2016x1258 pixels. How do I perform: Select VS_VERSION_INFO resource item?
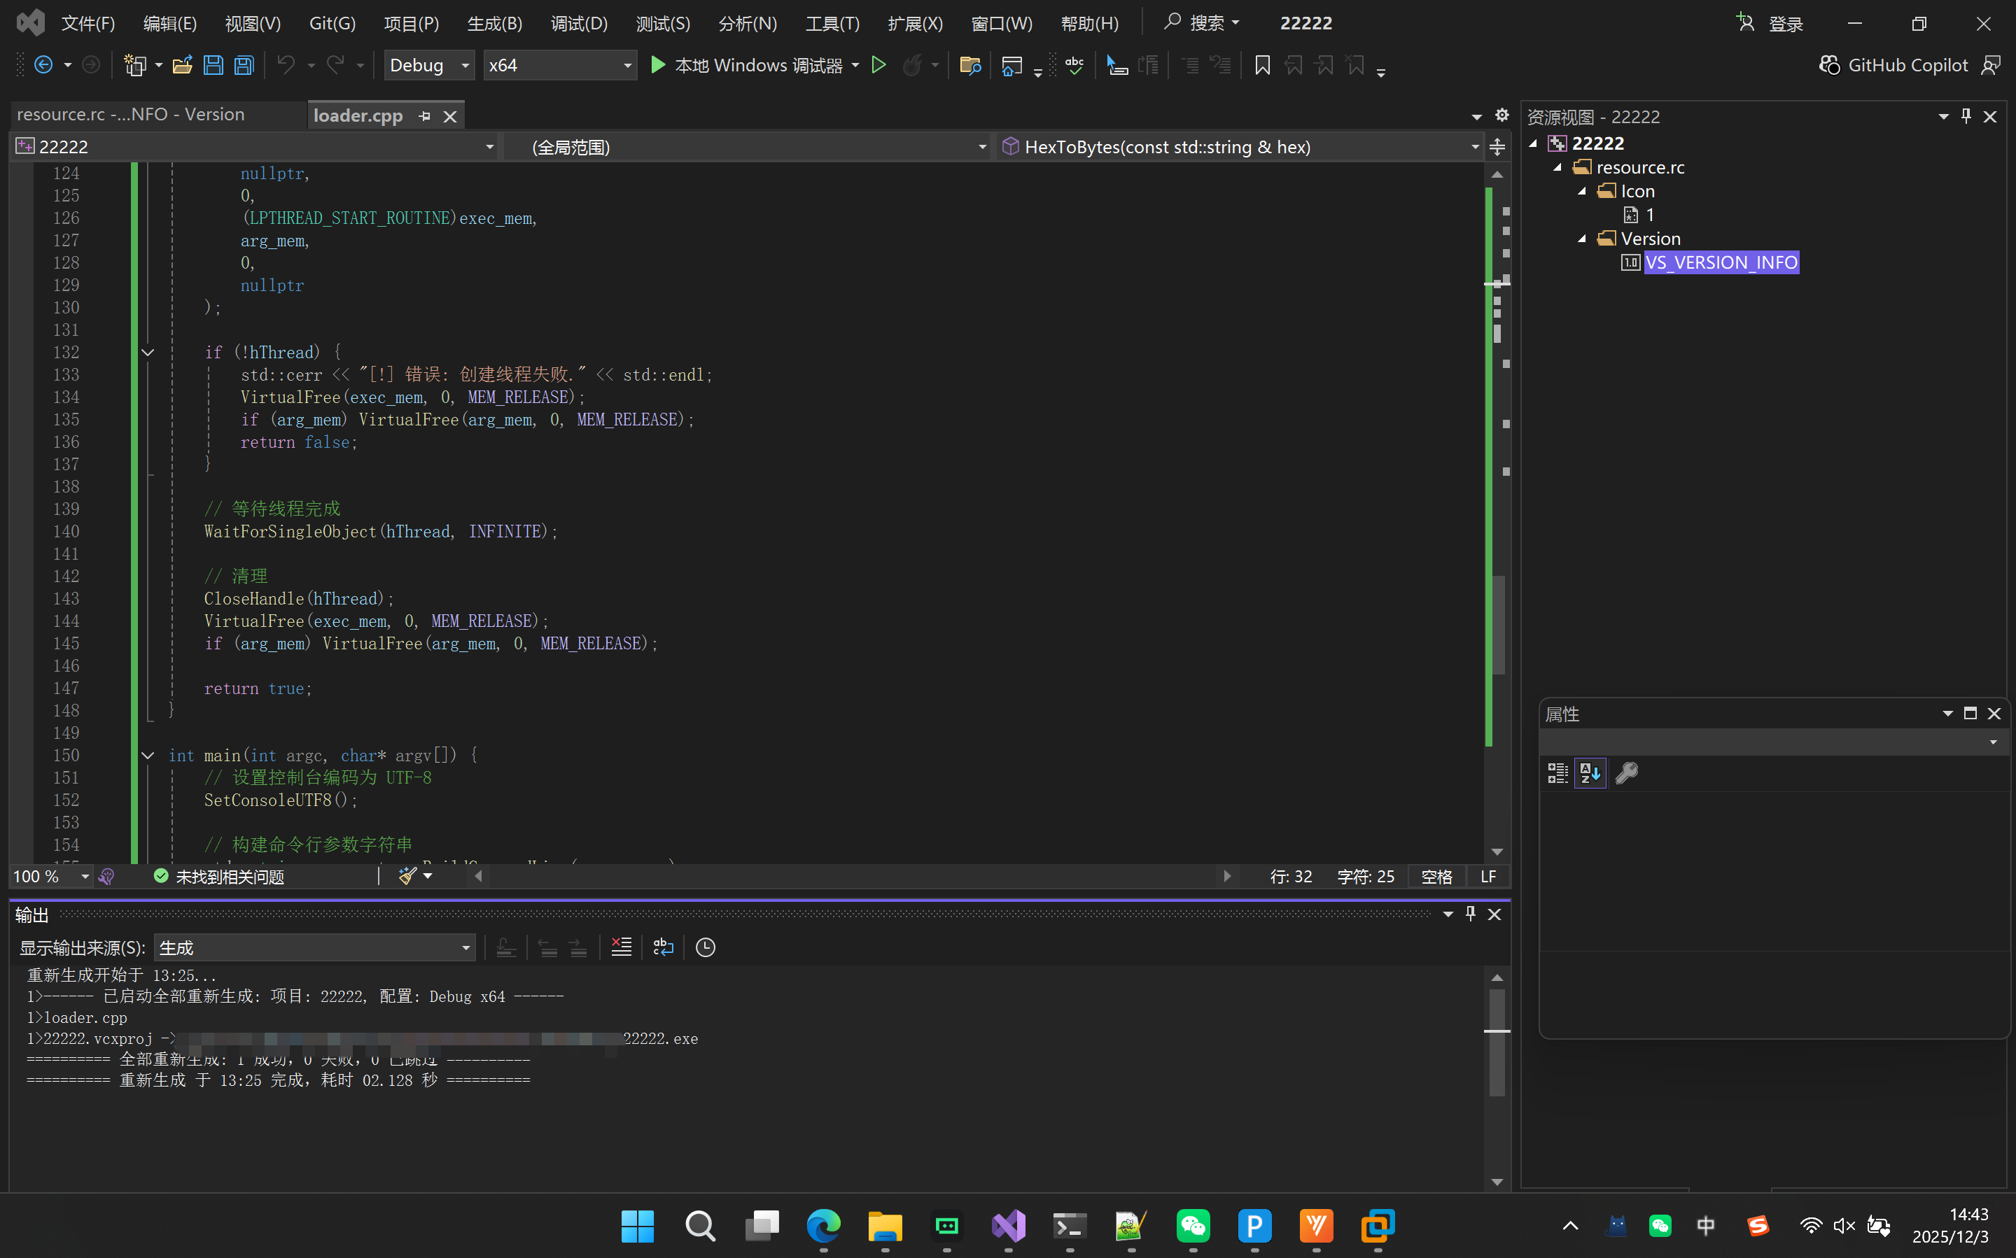click(x=1721, y=263)
